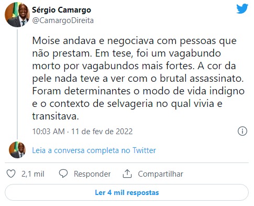Open the tweet info icon
This screenshot has height=206, width=254.
pyautogui.click(x=242, y=131)
